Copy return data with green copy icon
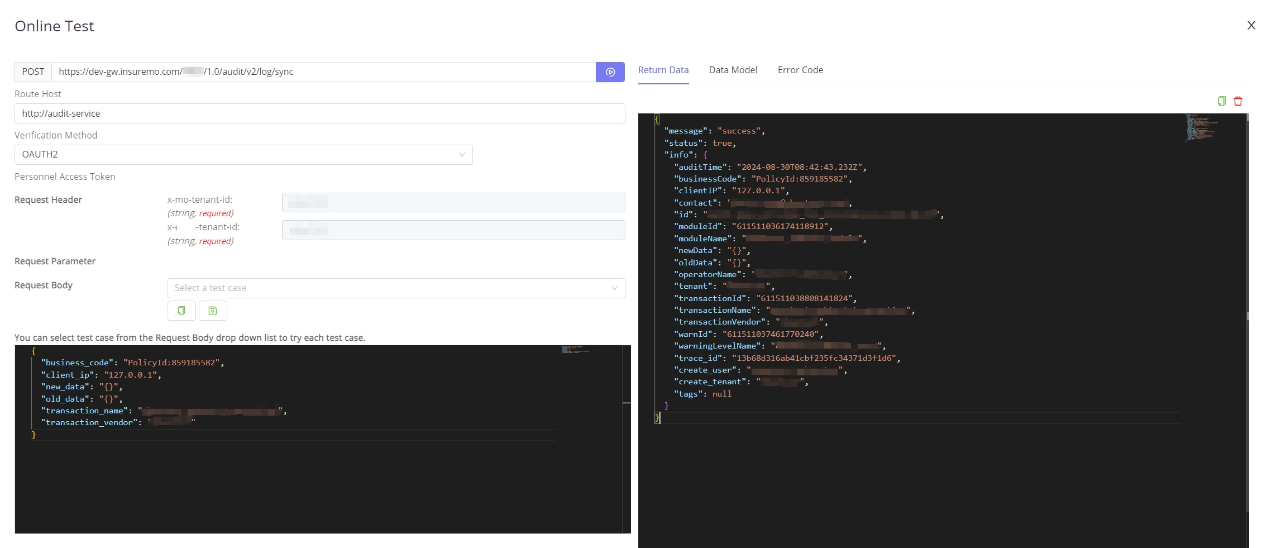This screenshot has width=1262, height=548. point(1221,101)
